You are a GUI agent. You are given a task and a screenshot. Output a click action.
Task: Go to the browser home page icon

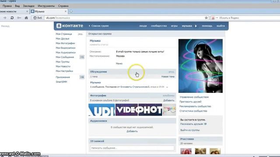click(26, 18)
